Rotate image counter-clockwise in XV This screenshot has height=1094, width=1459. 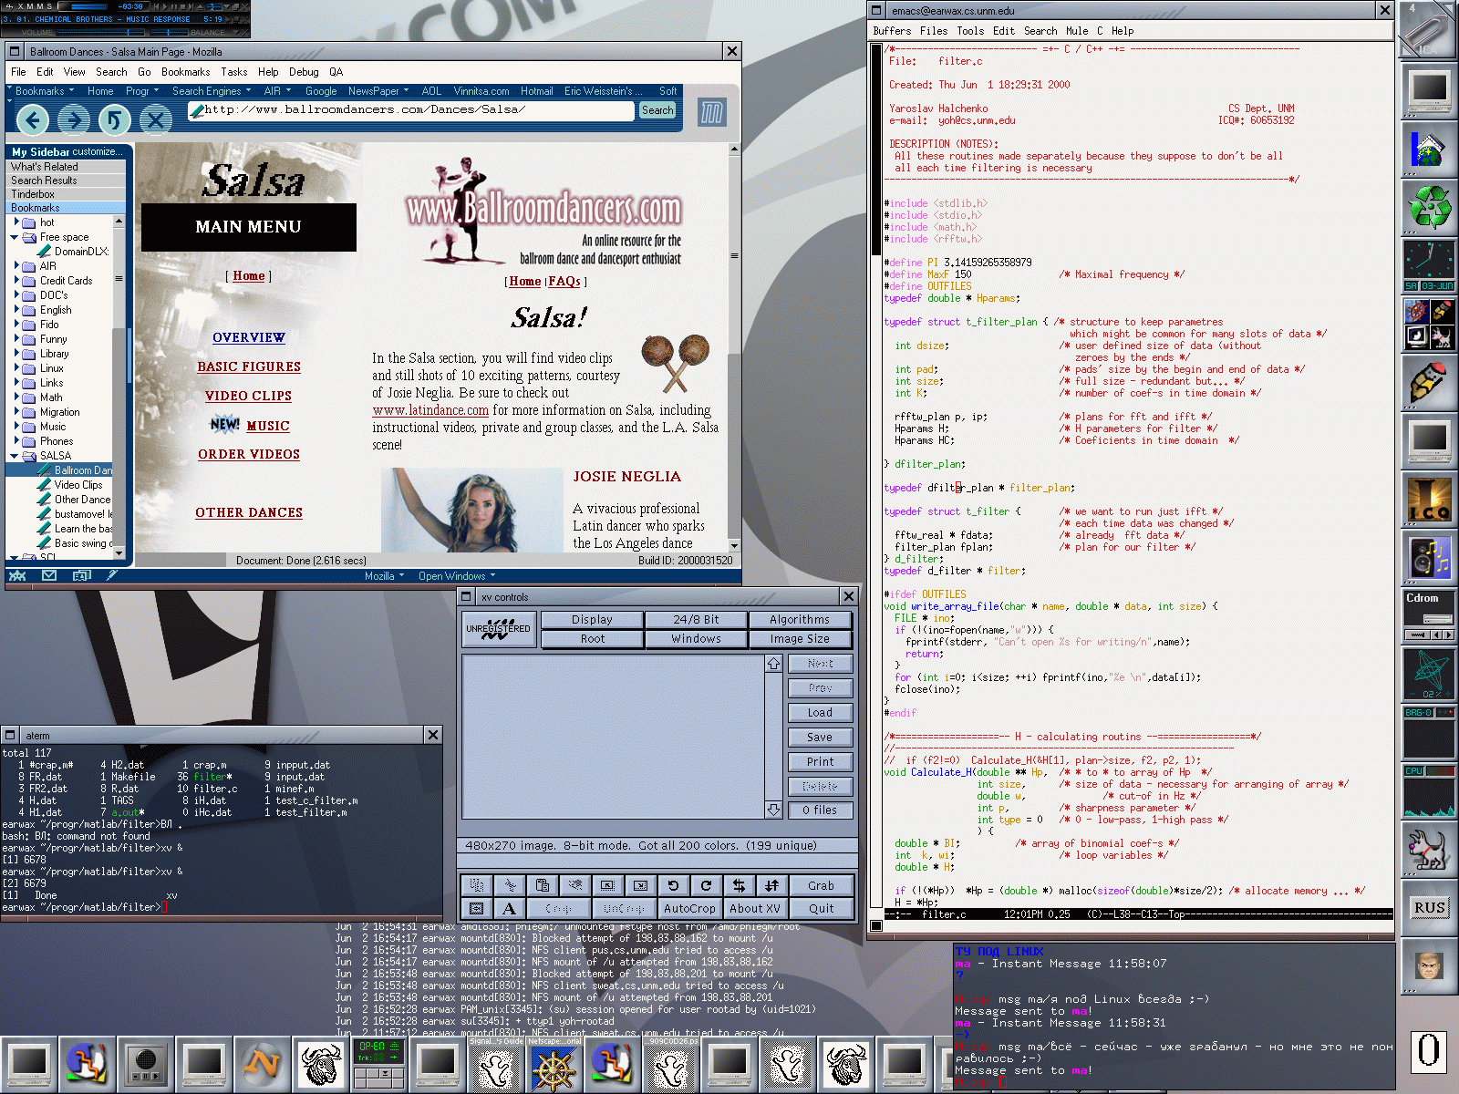pos(673,885)
